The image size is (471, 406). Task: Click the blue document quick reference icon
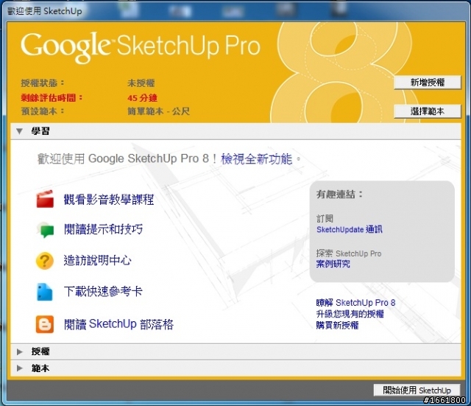45,292
